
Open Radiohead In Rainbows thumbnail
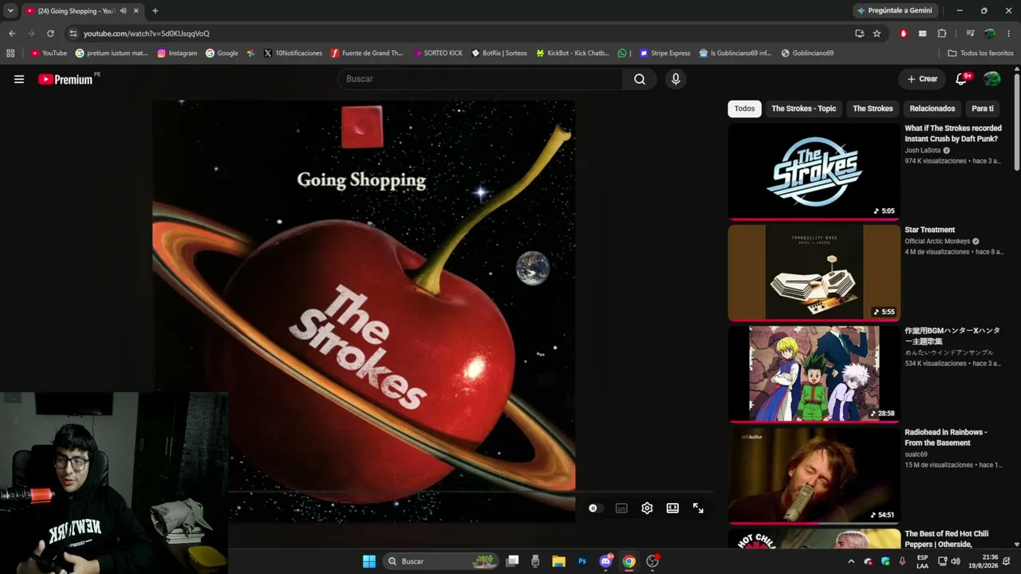814,475
